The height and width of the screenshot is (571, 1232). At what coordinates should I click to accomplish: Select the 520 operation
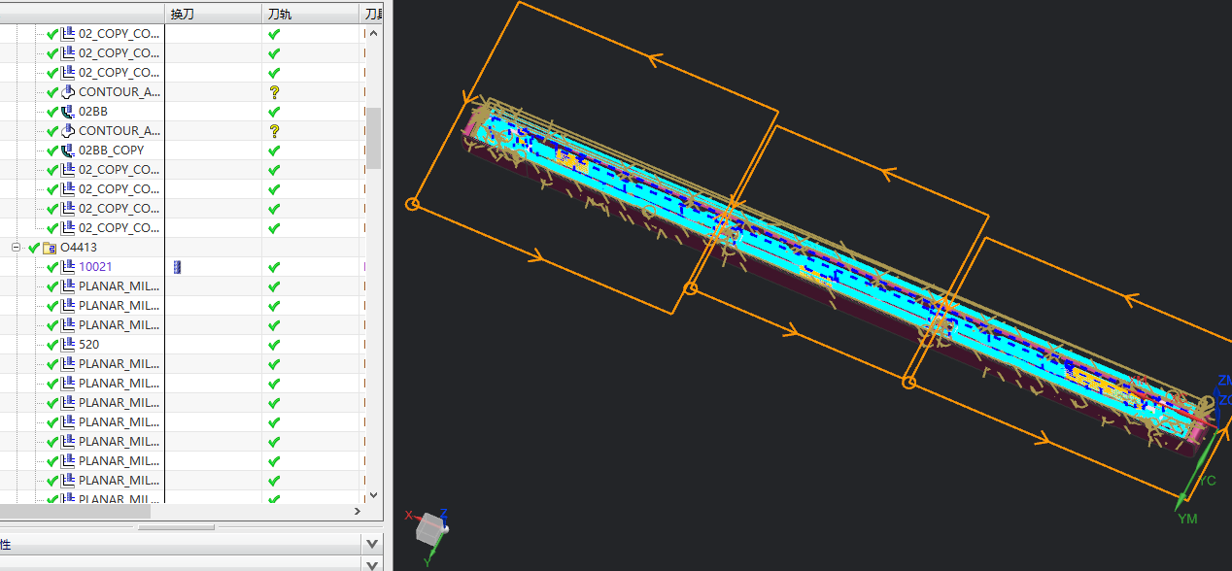point(88,345)
